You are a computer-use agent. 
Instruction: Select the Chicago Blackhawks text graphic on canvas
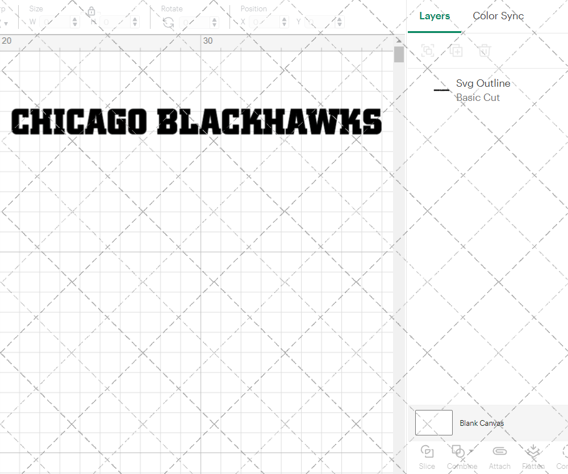coord(197,121)
